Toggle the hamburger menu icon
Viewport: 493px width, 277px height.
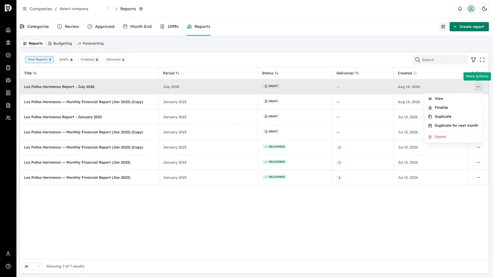click(25, 9)
